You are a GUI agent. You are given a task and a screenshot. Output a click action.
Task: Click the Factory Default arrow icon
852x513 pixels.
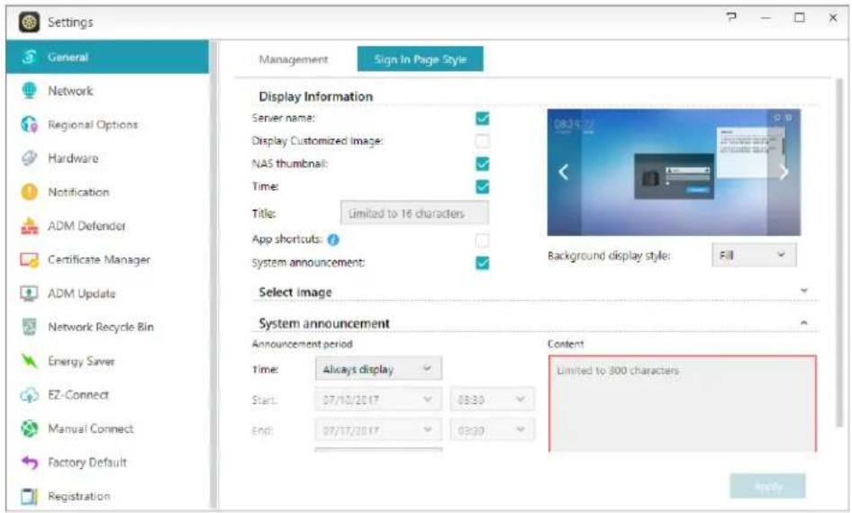click(x=30, y=462)
